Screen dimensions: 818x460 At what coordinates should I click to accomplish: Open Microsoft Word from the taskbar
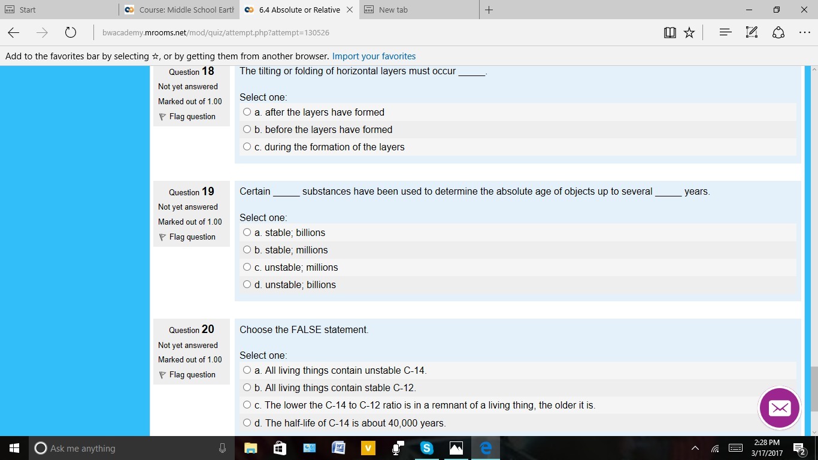point(338,448)
